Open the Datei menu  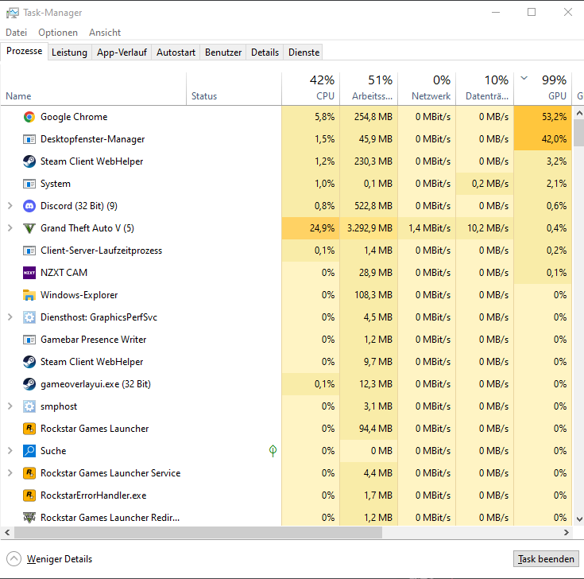coord(17,33)
